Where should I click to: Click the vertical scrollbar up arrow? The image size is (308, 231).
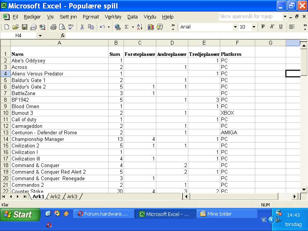coord(304,46)
